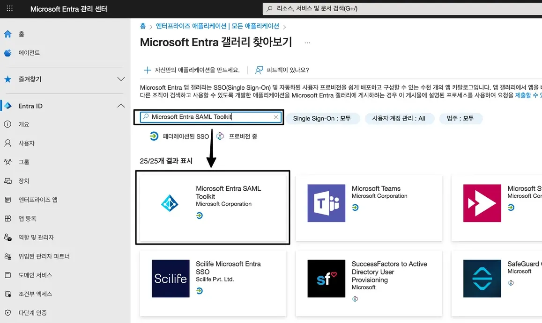Click the plus icon for creating your own application
Viewport: 542px width, 323px height.
147,70
